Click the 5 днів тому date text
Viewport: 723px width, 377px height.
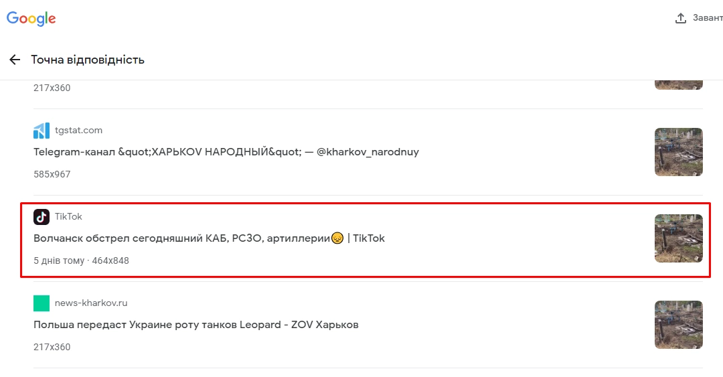pyautogui.click(x=58, y=260)
